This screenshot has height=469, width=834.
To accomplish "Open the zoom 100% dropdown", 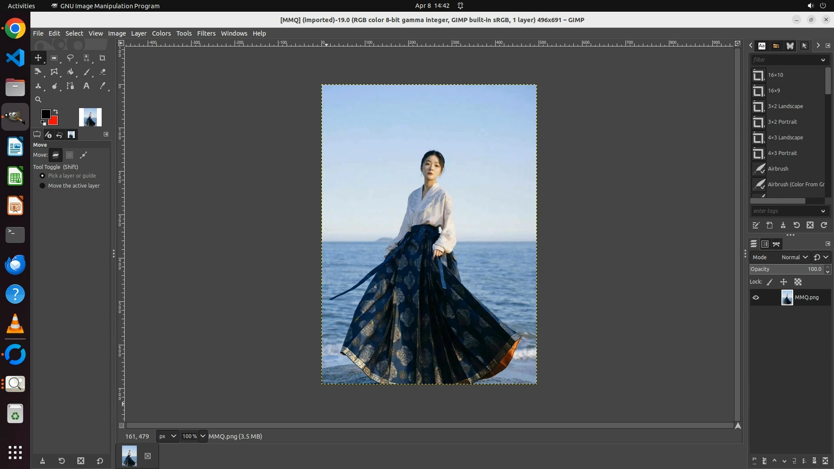I will click(x=203, y=436).
